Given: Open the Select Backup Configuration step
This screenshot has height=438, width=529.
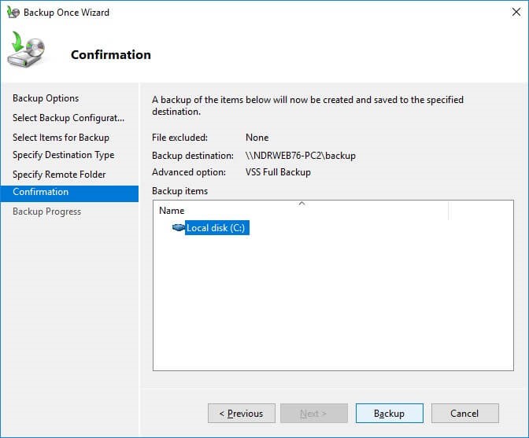Looking at the screenshot, I should [68, 118].
